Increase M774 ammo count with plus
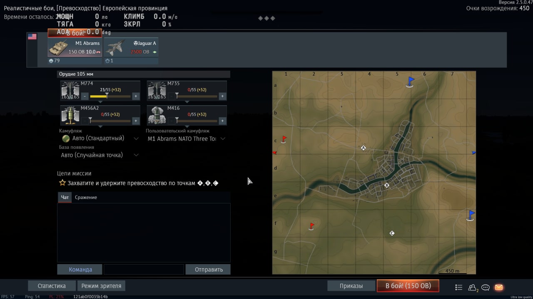Screen dimensions: 533x299 pos(136,96)
